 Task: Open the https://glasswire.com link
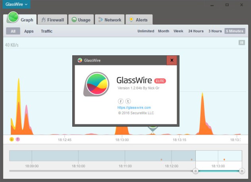(134, 108)
